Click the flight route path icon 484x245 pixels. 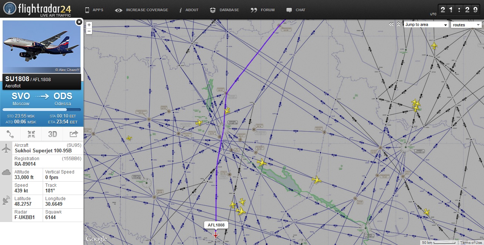pos(10,134)
